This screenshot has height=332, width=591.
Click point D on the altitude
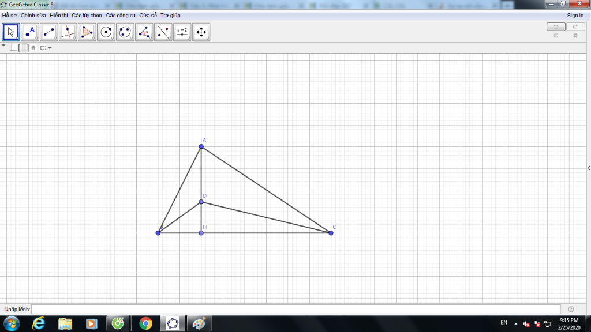201,202
